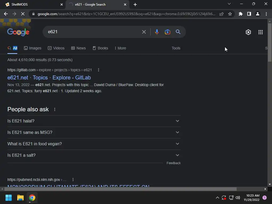Open Chrome three-dot menu
The width and height of the screenshot is (272, 204).
click(266, 14)
